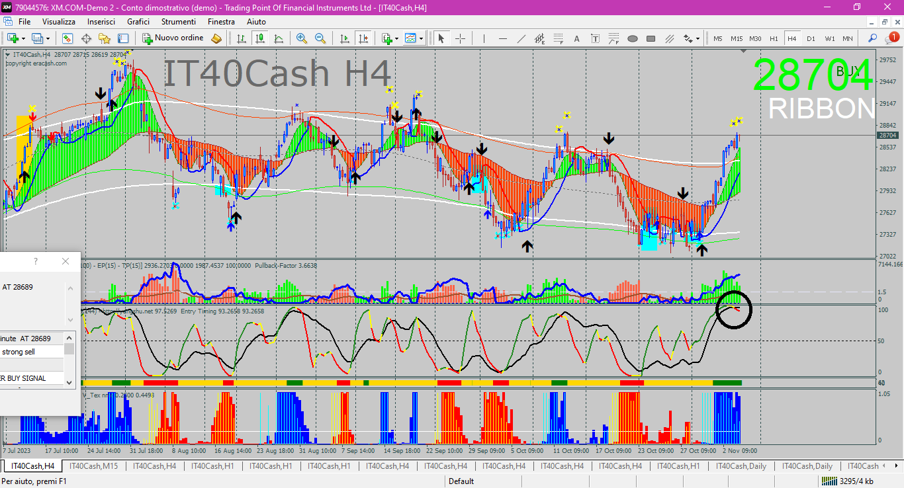The width and height of the screenshot is (904, 488).
Task: Open the profiles icon in toolbar
Action: (36, 38)
